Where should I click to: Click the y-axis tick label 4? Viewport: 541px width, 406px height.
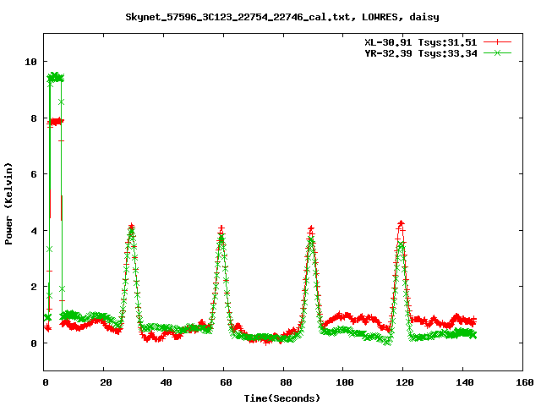click(x=34, y=231)
